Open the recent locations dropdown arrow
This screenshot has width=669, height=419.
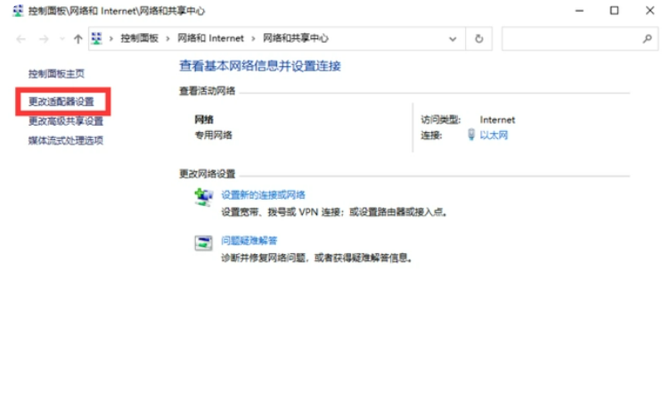[61, 39]
